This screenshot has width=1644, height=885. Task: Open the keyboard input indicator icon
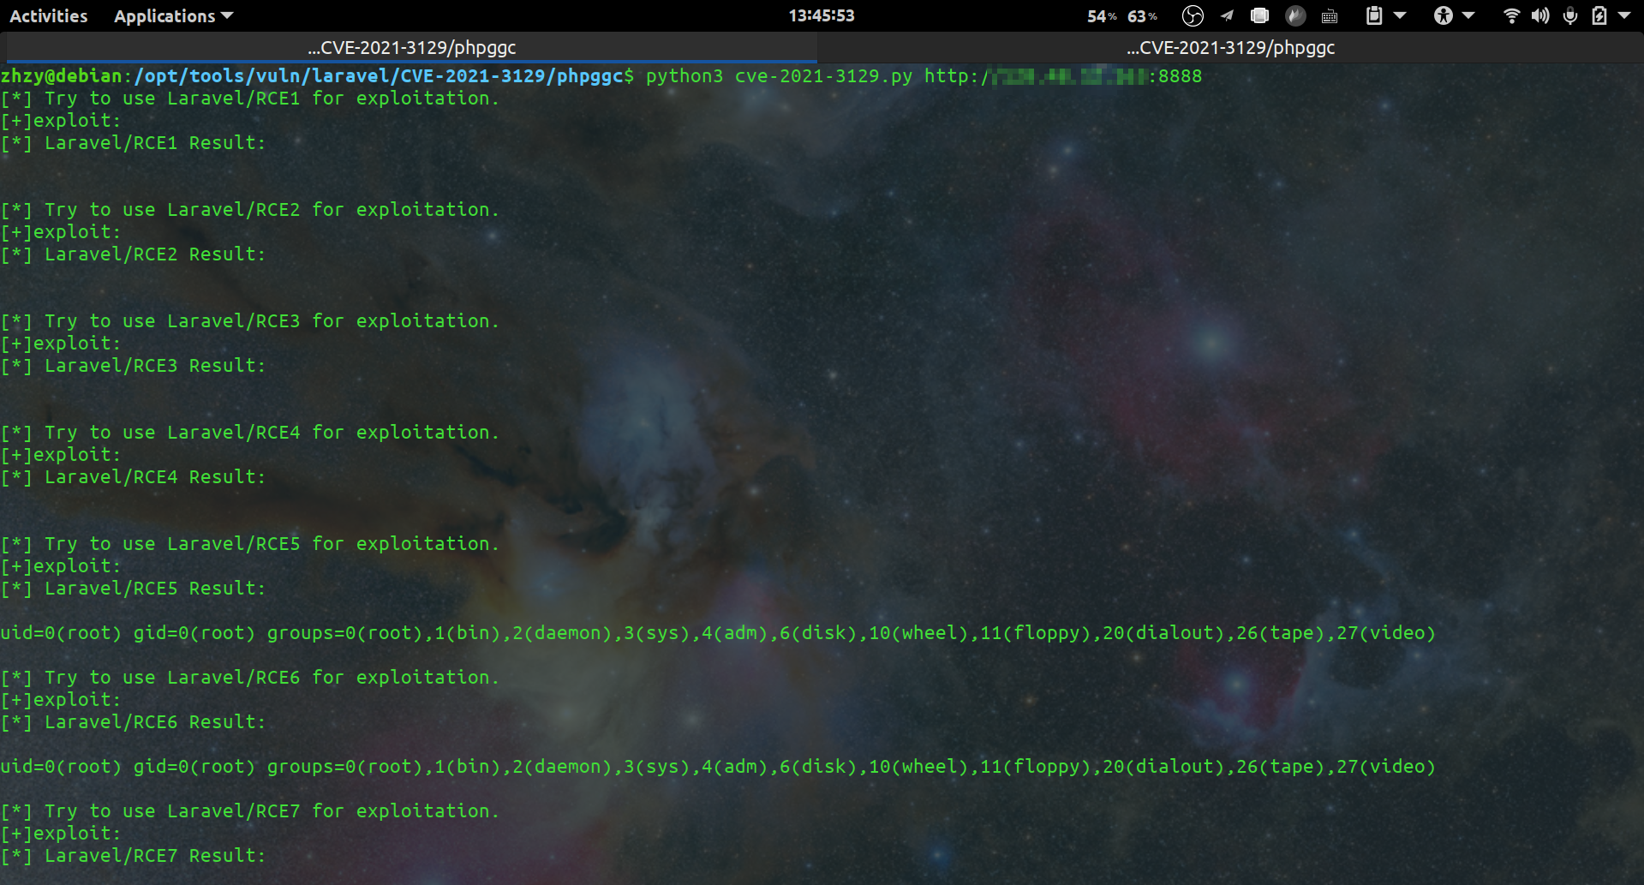coord(1330,16)
